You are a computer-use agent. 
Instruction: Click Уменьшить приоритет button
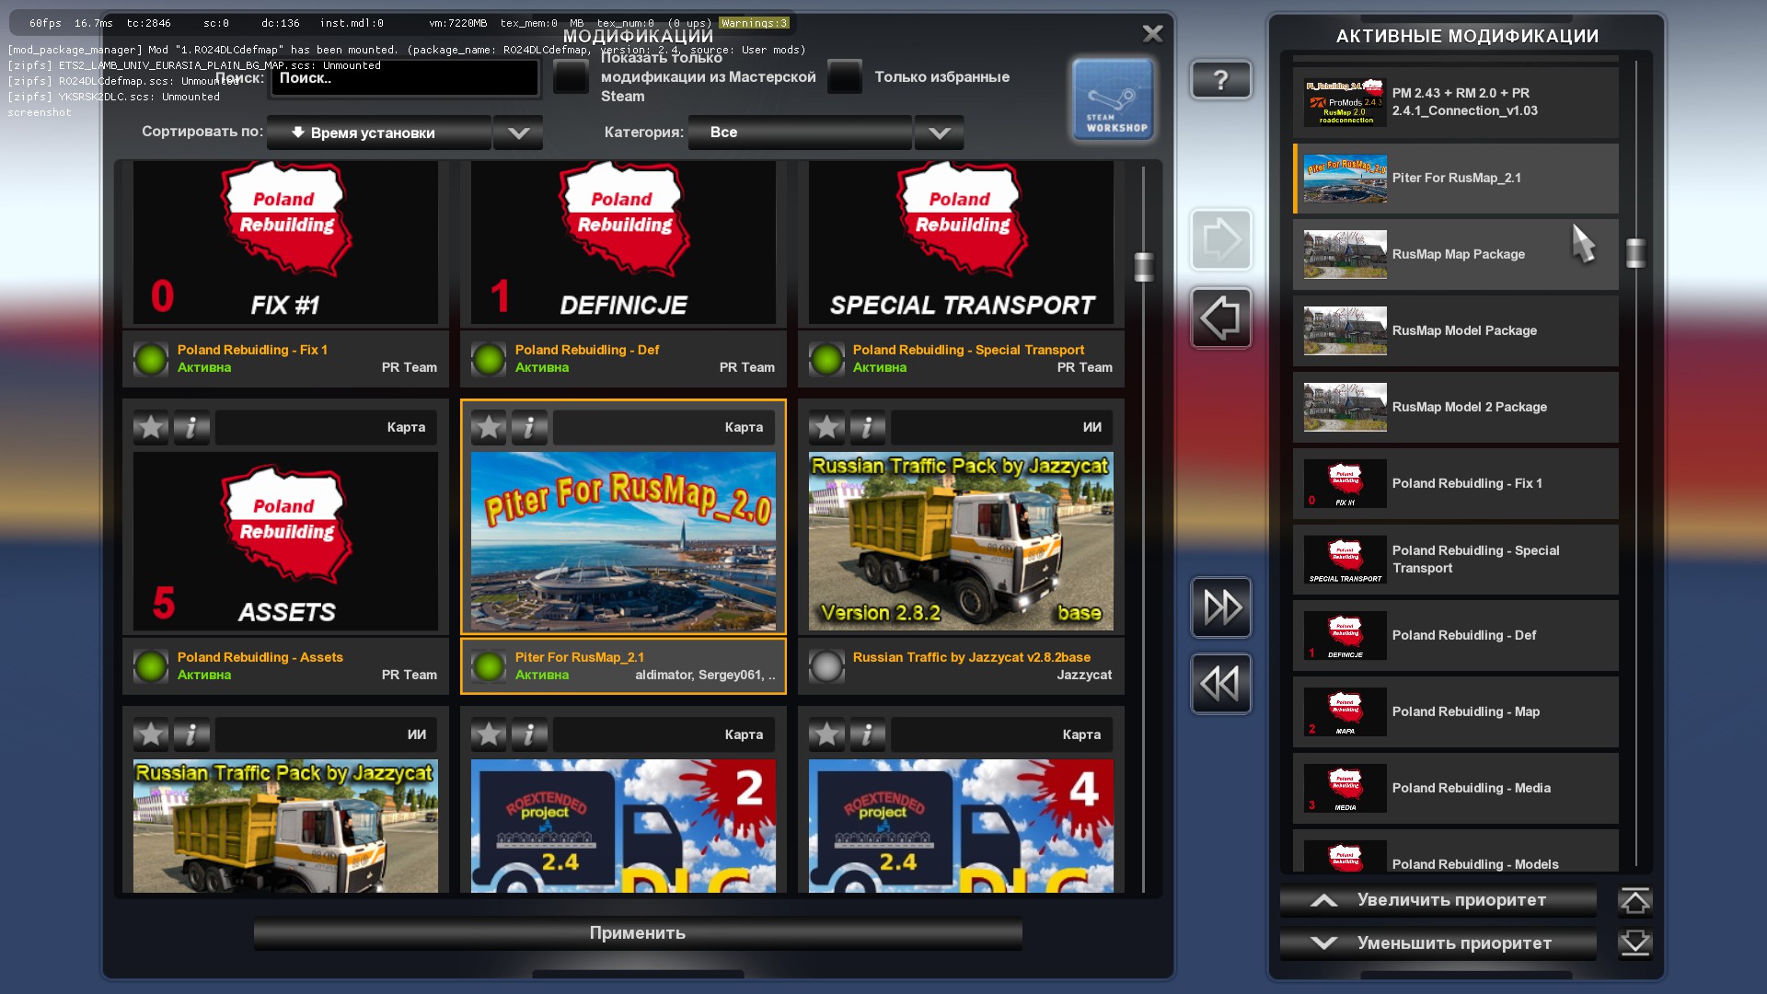pyautogui.click(x=1438, y=943)
